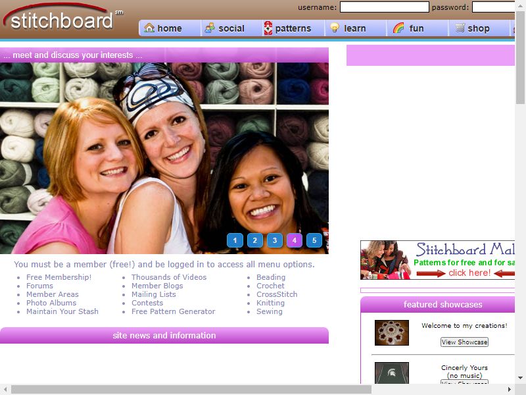This screenshot has height=395, width=526.
Task: Click the lightbulb icon beside learn
Action: click(x=335, y=28)
